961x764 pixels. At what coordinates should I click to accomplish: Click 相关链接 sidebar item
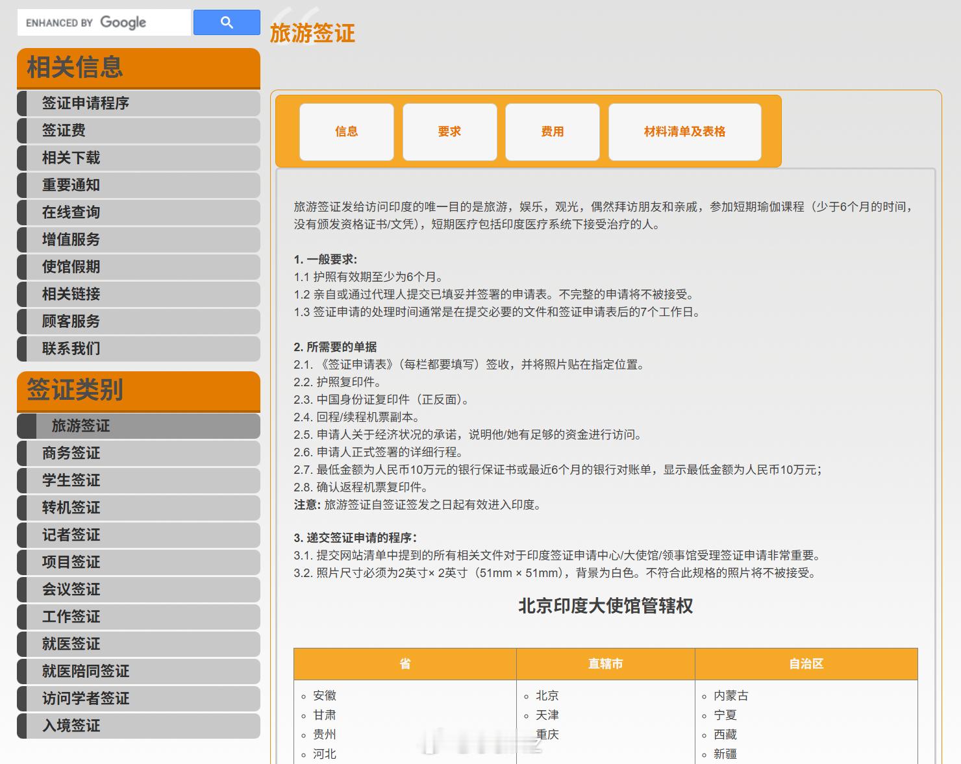click(x=138, y=294)
